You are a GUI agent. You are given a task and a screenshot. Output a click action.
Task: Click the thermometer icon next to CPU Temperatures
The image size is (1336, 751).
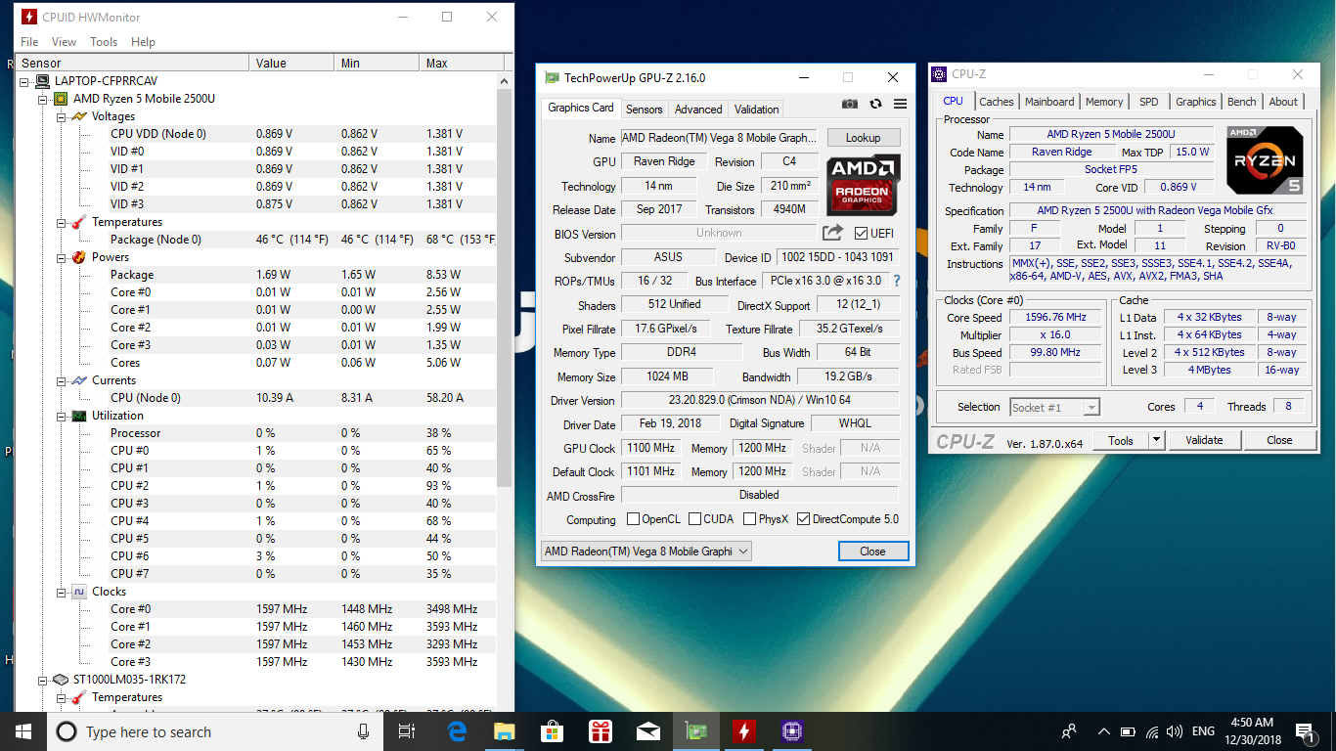pyautogui.click(x=79, y=222)
